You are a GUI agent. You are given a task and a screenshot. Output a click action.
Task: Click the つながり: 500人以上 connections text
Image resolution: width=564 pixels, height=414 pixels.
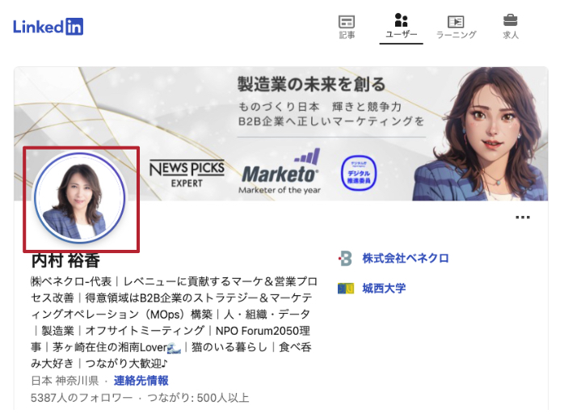coord(198,398)
